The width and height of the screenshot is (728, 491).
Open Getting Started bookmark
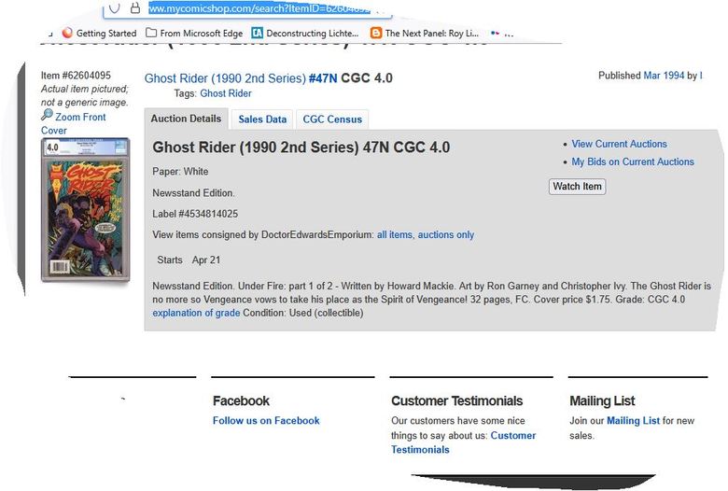tap(99, 33)
